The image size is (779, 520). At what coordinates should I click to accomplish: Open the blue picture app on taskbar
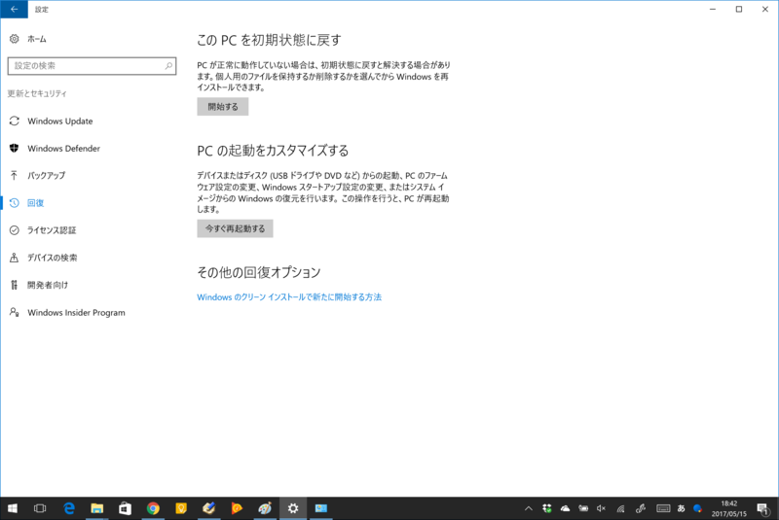[x=321, y=508]
